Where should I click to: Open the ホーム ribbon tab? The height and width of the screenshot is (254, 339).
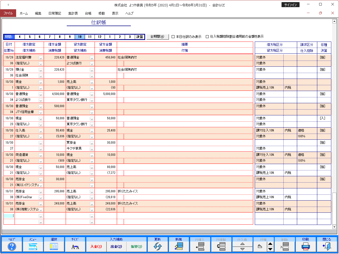[24, 13]
